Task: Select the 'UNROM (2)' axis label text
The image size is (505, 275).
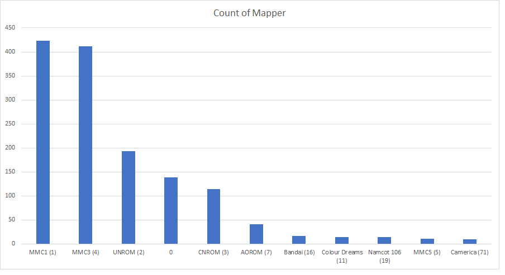Action: click(x=128, y=253)
